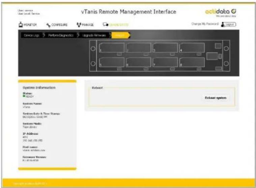Select the highlighted yellow Reboot tab

(x=120, y=35)
